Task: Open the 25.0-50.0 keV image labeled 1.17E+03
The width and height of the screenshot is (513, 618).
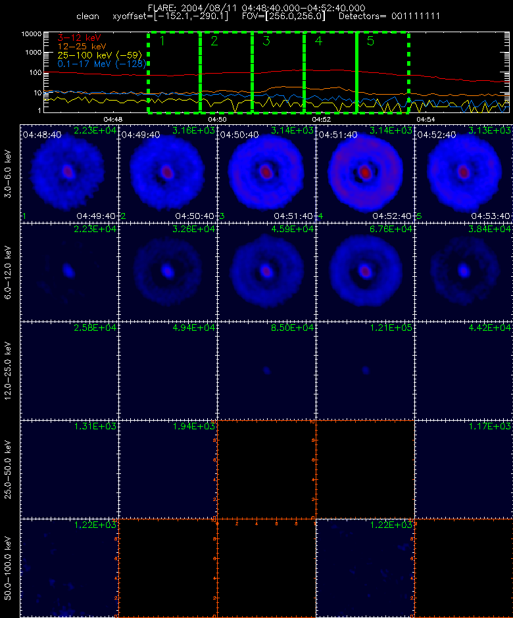Action: [x=464, y=469]
